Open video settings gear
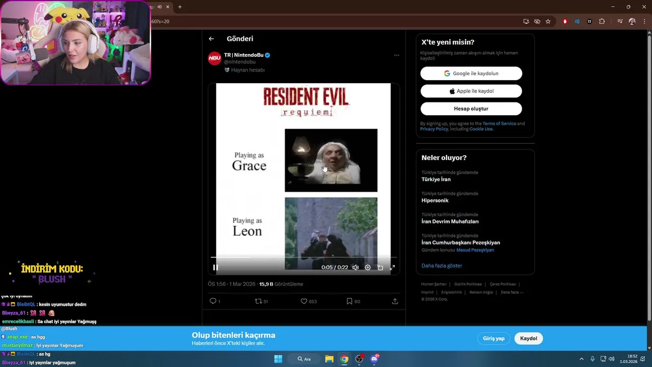The width and height of the screenshot is (652, 367). click(368, 267)
